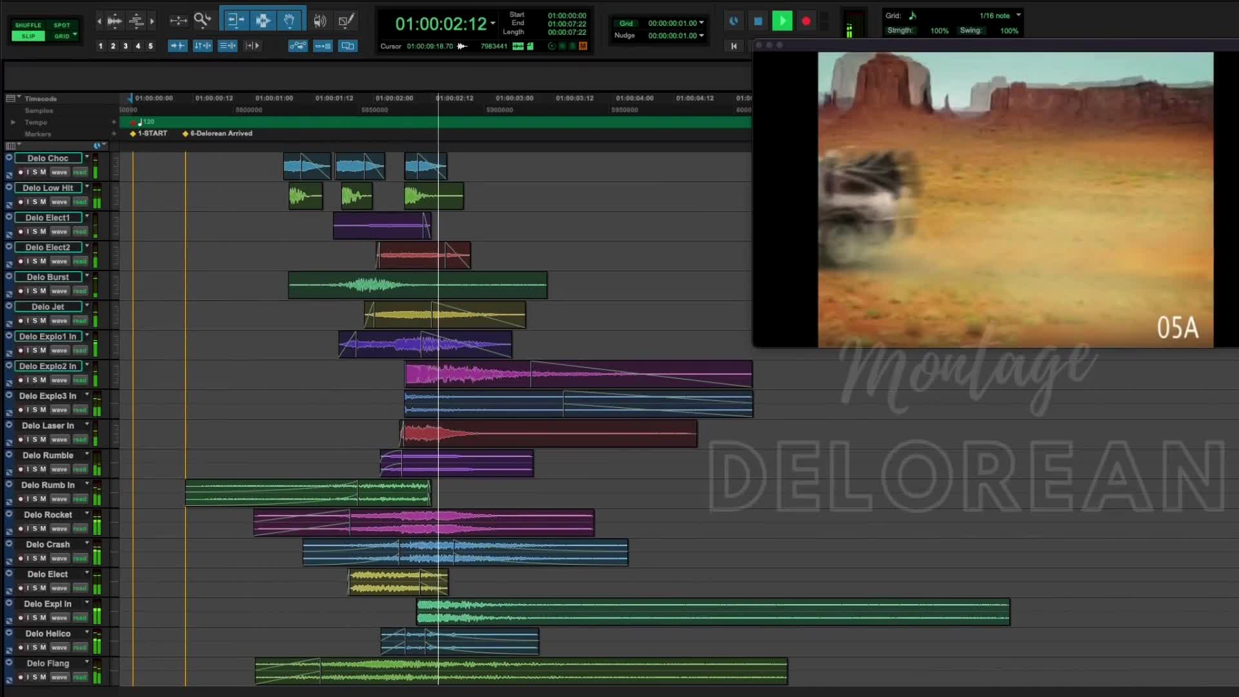Open Nudge value dropdown arrow
Image resolution: width=1239 pixels, height=697 pixels.
click(x=701, y=35)
